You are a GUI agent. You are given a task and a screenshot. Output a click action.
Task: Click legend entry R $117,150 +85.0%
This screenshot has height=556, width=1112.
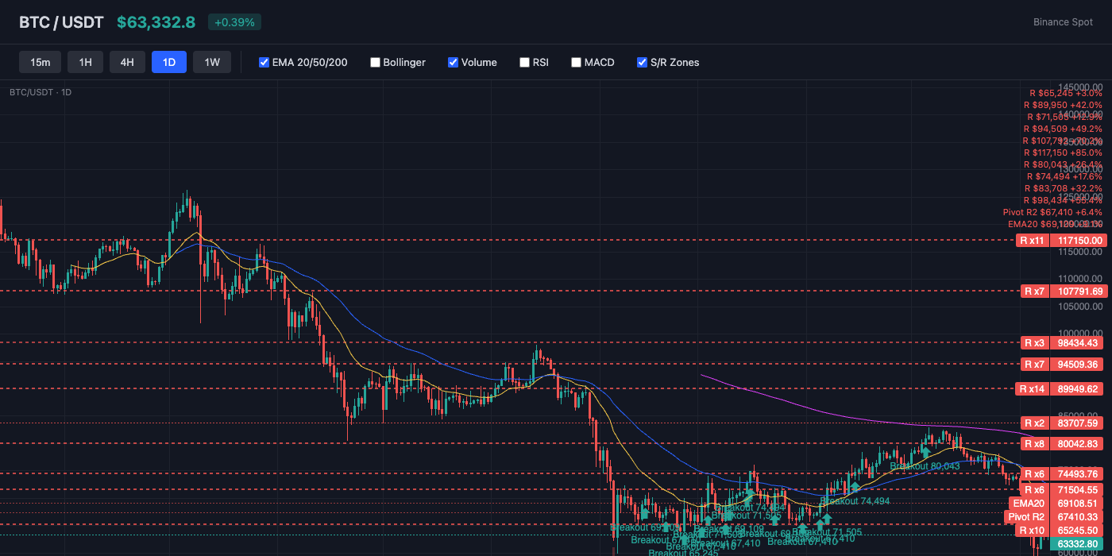pyautogui.click(x=1063, y=153)
